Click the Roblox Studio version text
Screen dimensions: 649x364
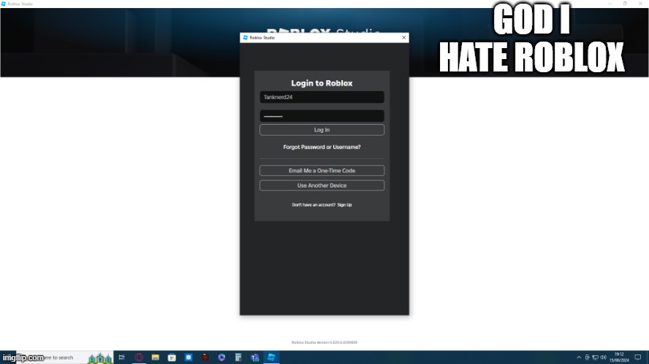click(324, 343)
